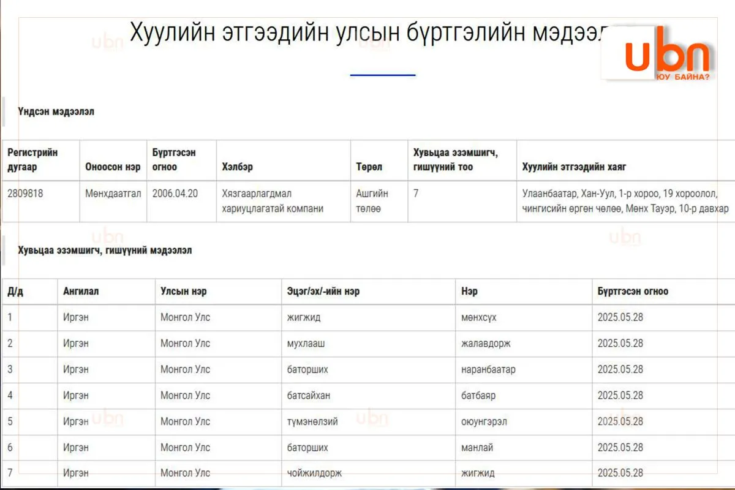Click row number 5 in the Д/д column
This screenshot has width=735, height=490.
[x=10, y=421]
